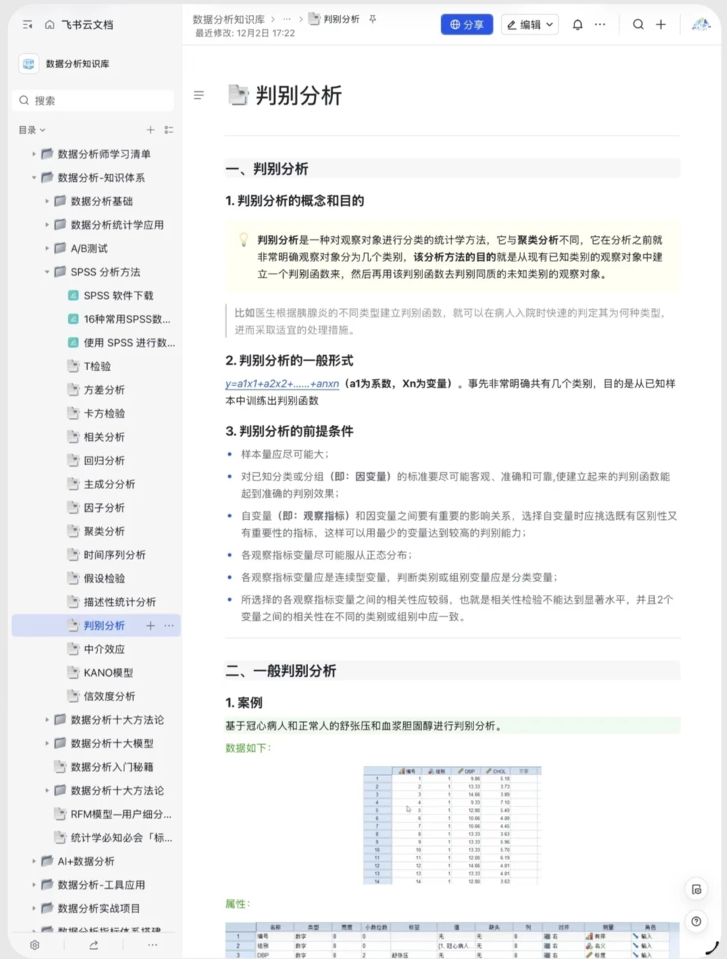Click the home icon in the sidebar

coord(49,24)
